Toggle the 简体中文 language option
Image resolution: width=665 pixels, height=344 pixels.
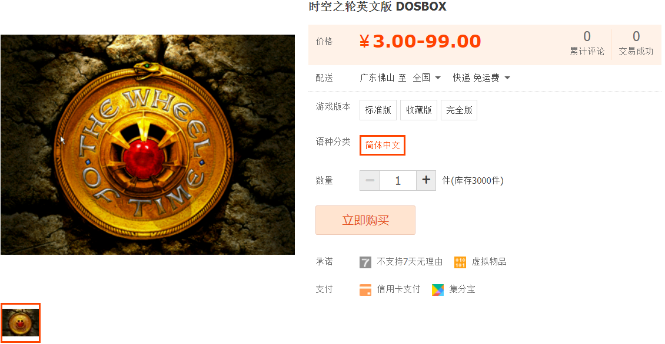[383, 145]
